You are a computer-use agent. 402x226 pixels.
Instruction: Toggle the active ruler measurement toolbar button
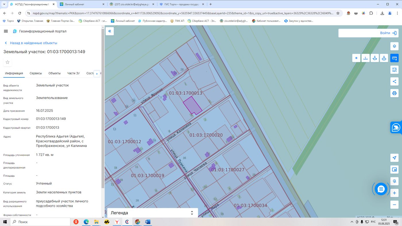[394, 58]
